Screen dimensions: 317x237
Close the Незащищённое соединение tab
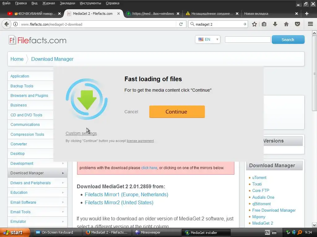(237, 14)
